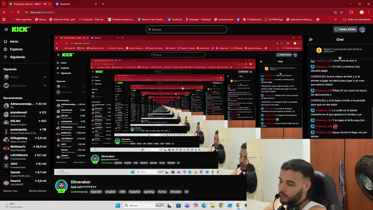Image resolution: width=373 pixels, height=210 pixels.
Task: View site information icon beside kick.com URL
Action: 27,12
